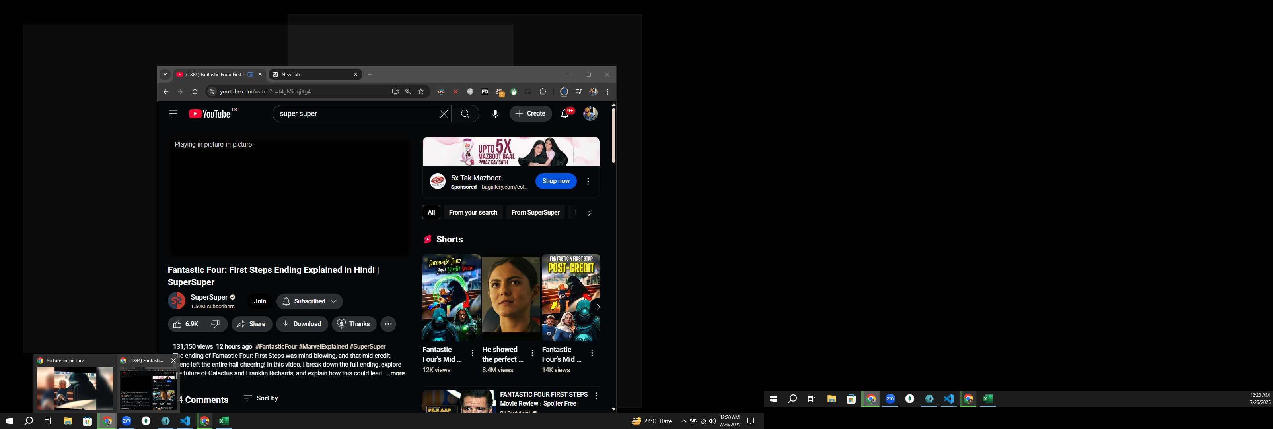Close the (1884) Fantasti... taskbar preview

(x=173, y=360)
